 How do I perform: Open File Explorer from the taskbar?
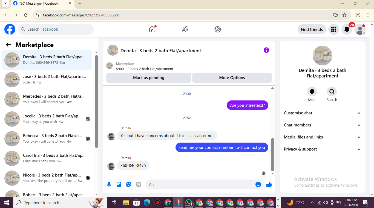(126, 203)
